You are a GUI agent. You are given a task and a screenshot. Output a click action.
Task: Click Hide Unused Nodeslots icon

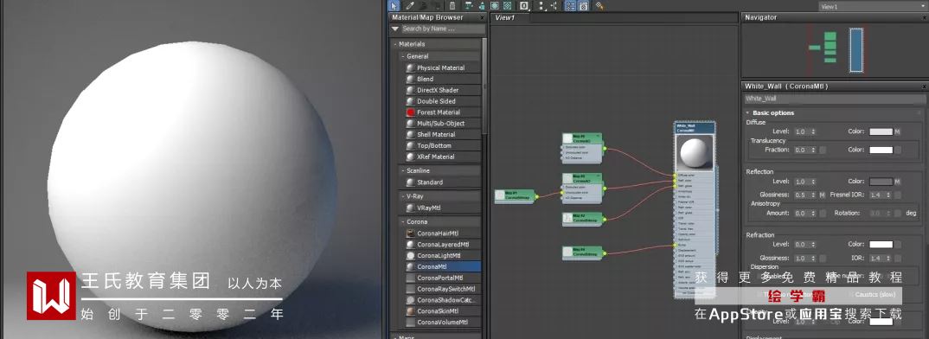click(x=482, y=5)
